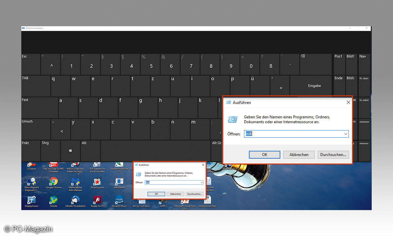393x236 pixels.
Task: Launch HiSuite from the desktop
Action: [x=53, y=200]
